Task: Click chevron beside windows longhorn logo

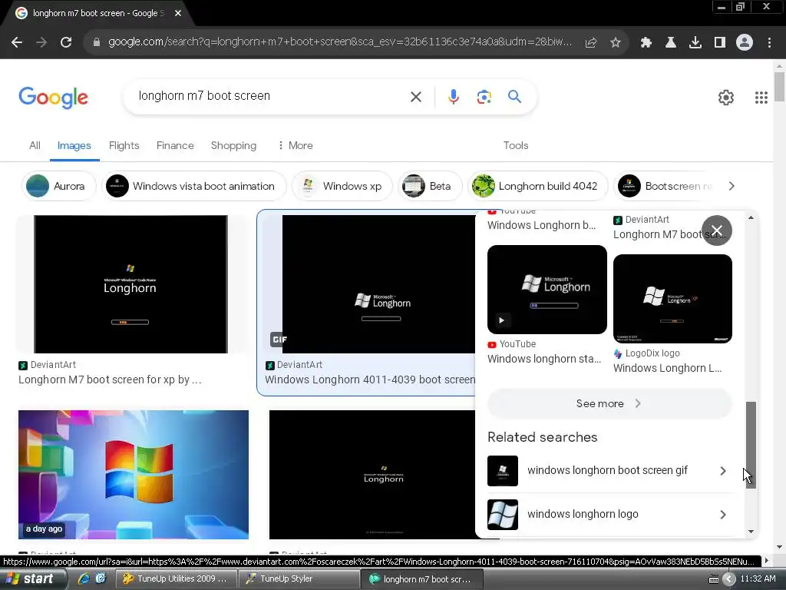Action: [723, 514]
